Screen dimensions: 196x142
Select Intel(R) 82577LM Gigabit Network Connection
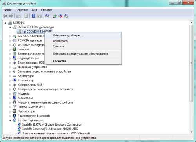(52, 124)
